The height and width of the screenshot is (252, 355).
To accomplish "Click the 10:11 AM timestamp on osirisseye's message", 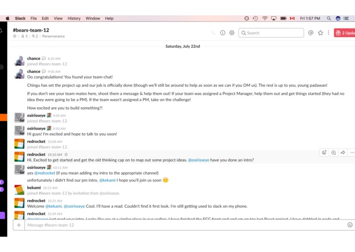I will pyautogui.click(x=60, y=168).
